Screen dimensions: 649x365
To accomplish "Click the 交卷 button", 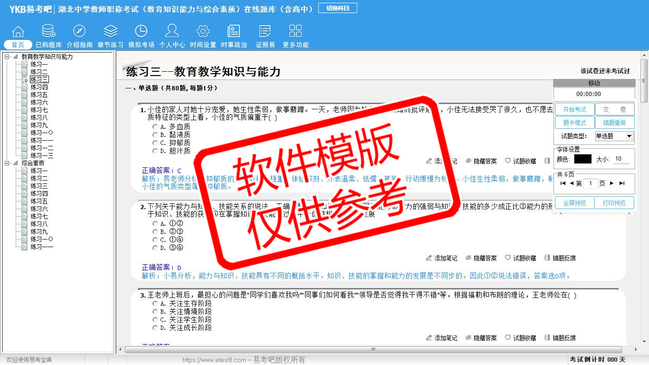I will 614,109.
